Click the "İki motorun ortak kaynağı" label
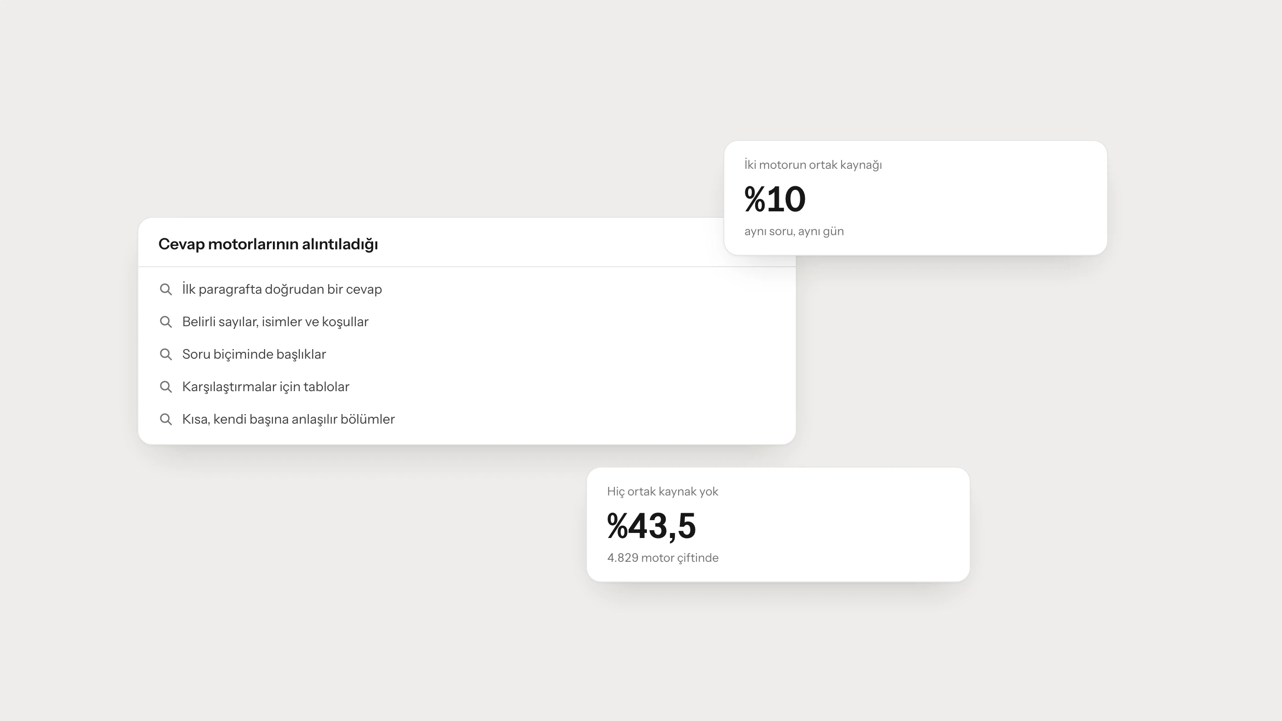 pyautogui.click(x=813, y=165)
